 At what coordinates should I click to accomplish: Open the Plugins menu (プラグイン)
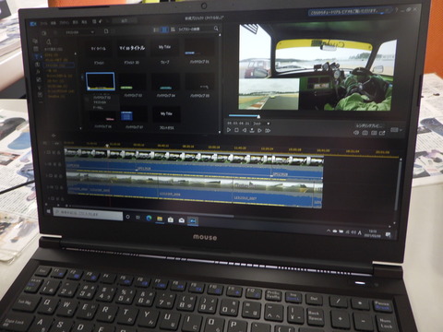pos(65,23)
